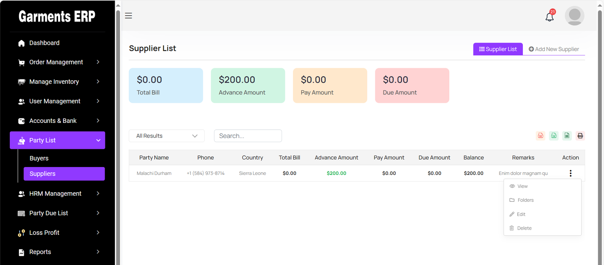Click the Add New Supplier tab
Screen dimensions: 604x265
pos(554,49)
